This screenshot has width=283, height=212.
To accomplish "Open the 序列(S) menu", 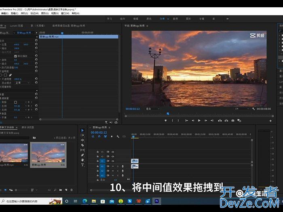I will click(24, 13).
